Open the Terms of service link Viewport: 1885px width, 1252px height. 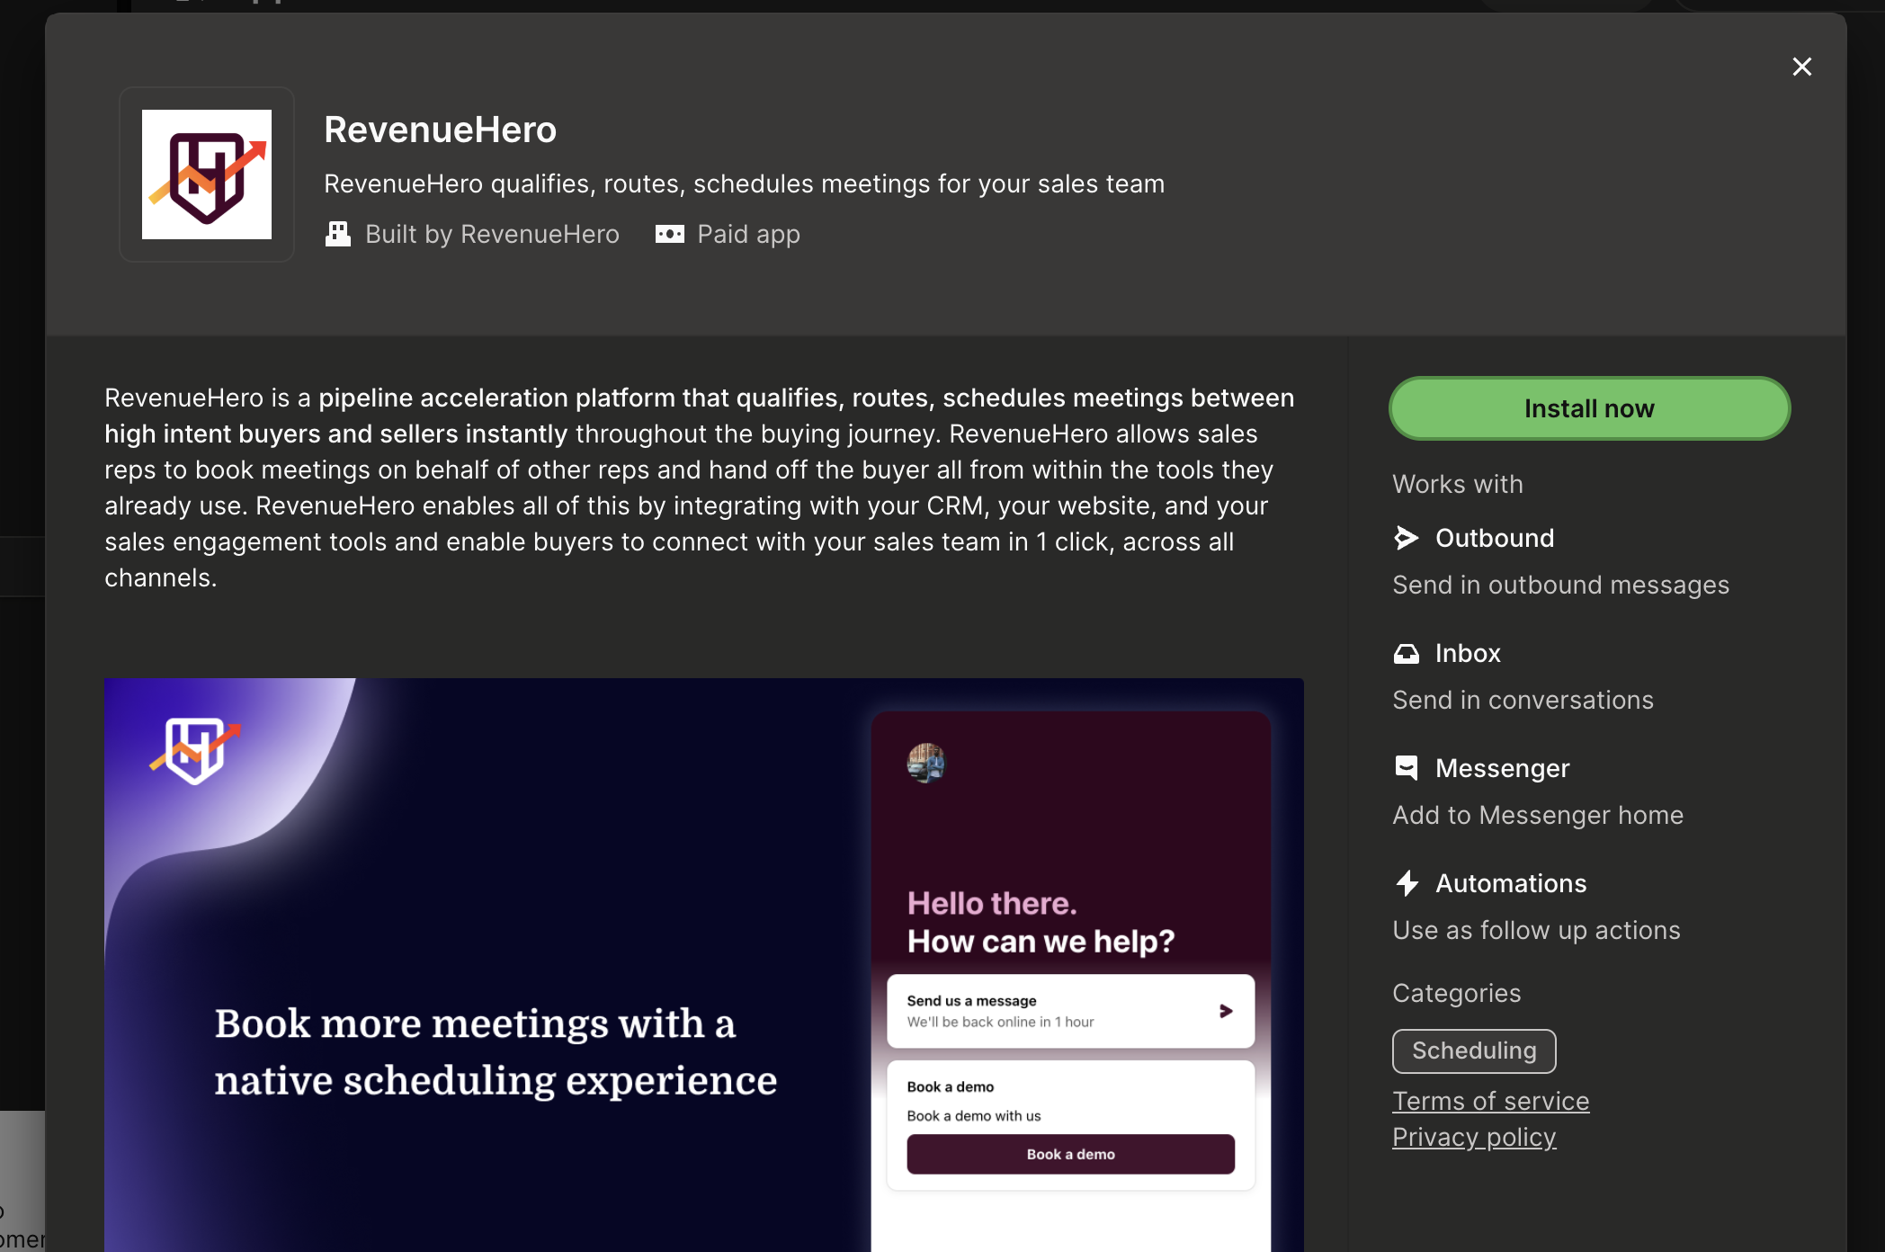click(x=1490, y=1101)
